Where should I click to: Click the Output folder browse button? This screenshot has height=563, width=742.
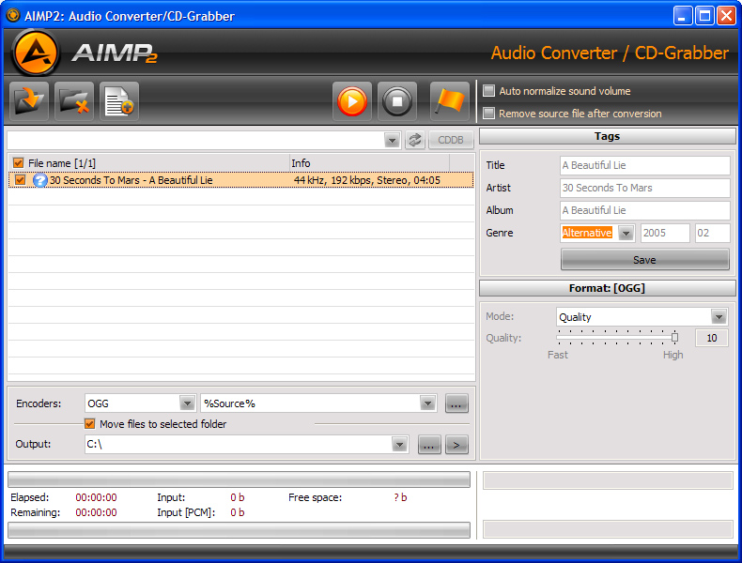pyautogui.click(x=429, y=445)
